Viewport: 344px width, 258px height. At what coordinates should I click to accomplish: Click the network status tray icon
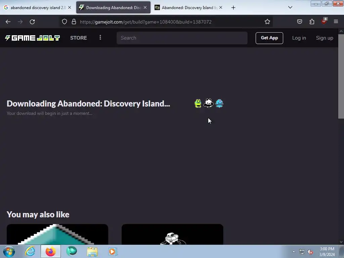coord(302,252)
